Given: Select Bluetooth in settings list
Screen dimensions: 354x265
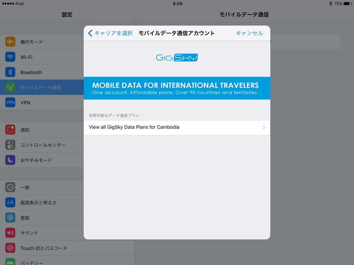Looking at the screenshot, I should 42,72.
